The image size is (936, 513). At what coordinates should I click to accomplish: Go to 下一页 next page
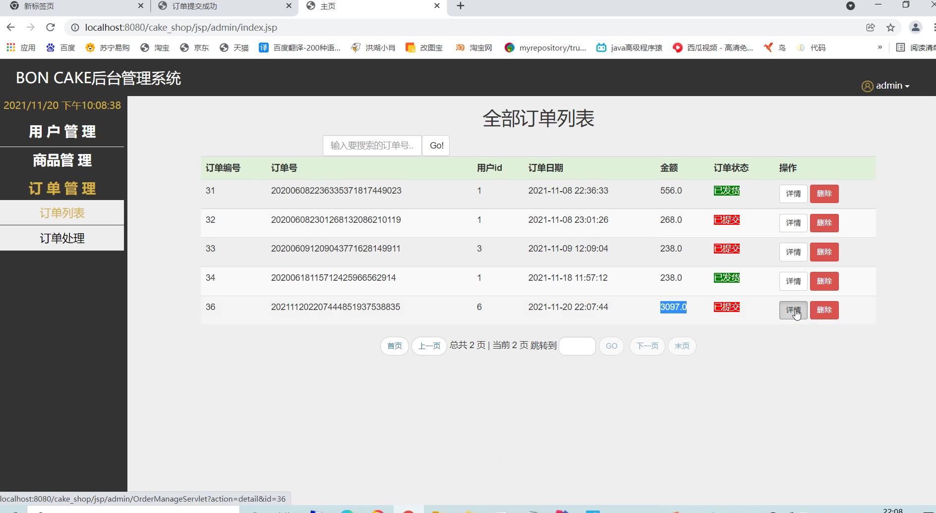click(x=647, y=346)
